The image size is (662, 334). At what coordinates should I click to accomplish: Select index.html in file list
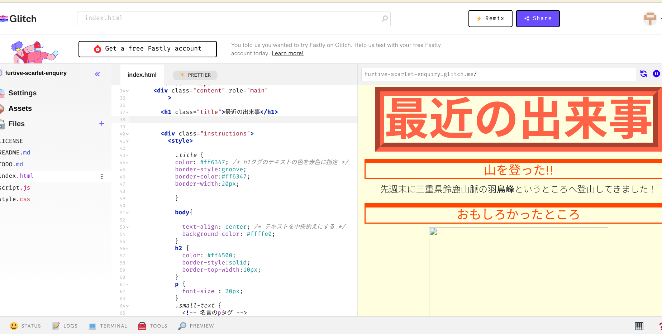pyautogui.click(x=17, y=176)
